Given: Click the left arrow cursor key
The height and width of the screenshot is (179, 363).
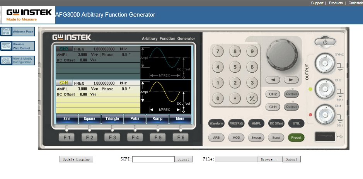Looking at the screenshot, I should [273, 80].
